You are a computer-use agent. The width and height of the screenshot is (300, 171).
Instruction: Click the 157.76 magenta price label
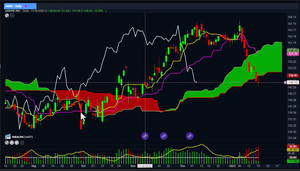coord(292,54)
